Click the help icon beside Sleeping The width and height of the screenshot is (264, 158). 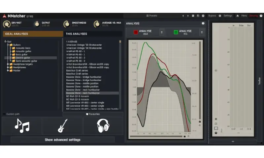tap(261, 16)
